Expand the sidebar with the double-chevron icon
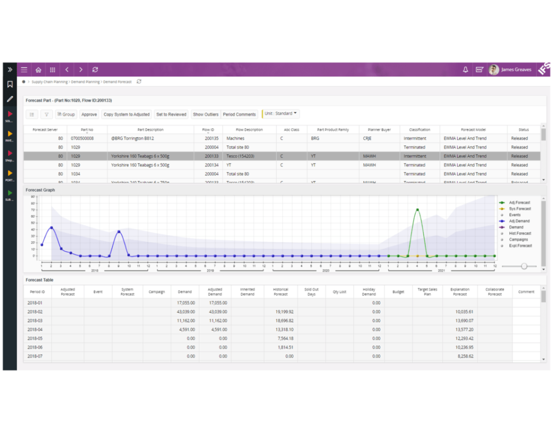553x433 pixels. click(x=9, y=70)
